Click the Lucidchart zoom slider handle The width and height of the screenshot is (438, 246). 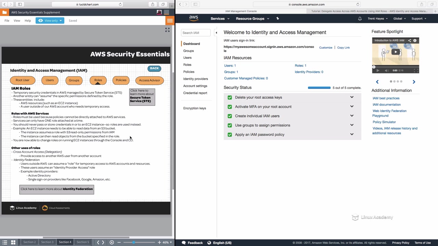pyautogui.click(x=134, y=242)
